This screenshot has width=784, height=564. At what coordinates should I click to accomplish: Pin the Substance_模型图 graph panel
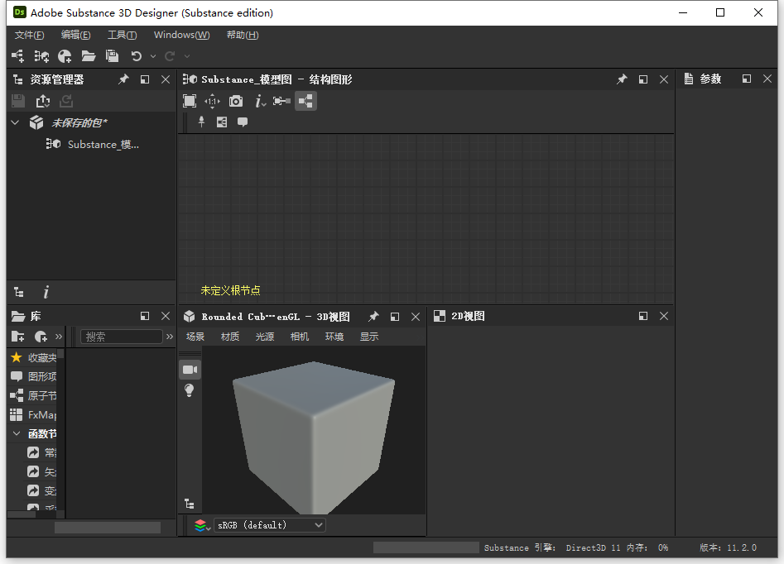tap(622, 79)
